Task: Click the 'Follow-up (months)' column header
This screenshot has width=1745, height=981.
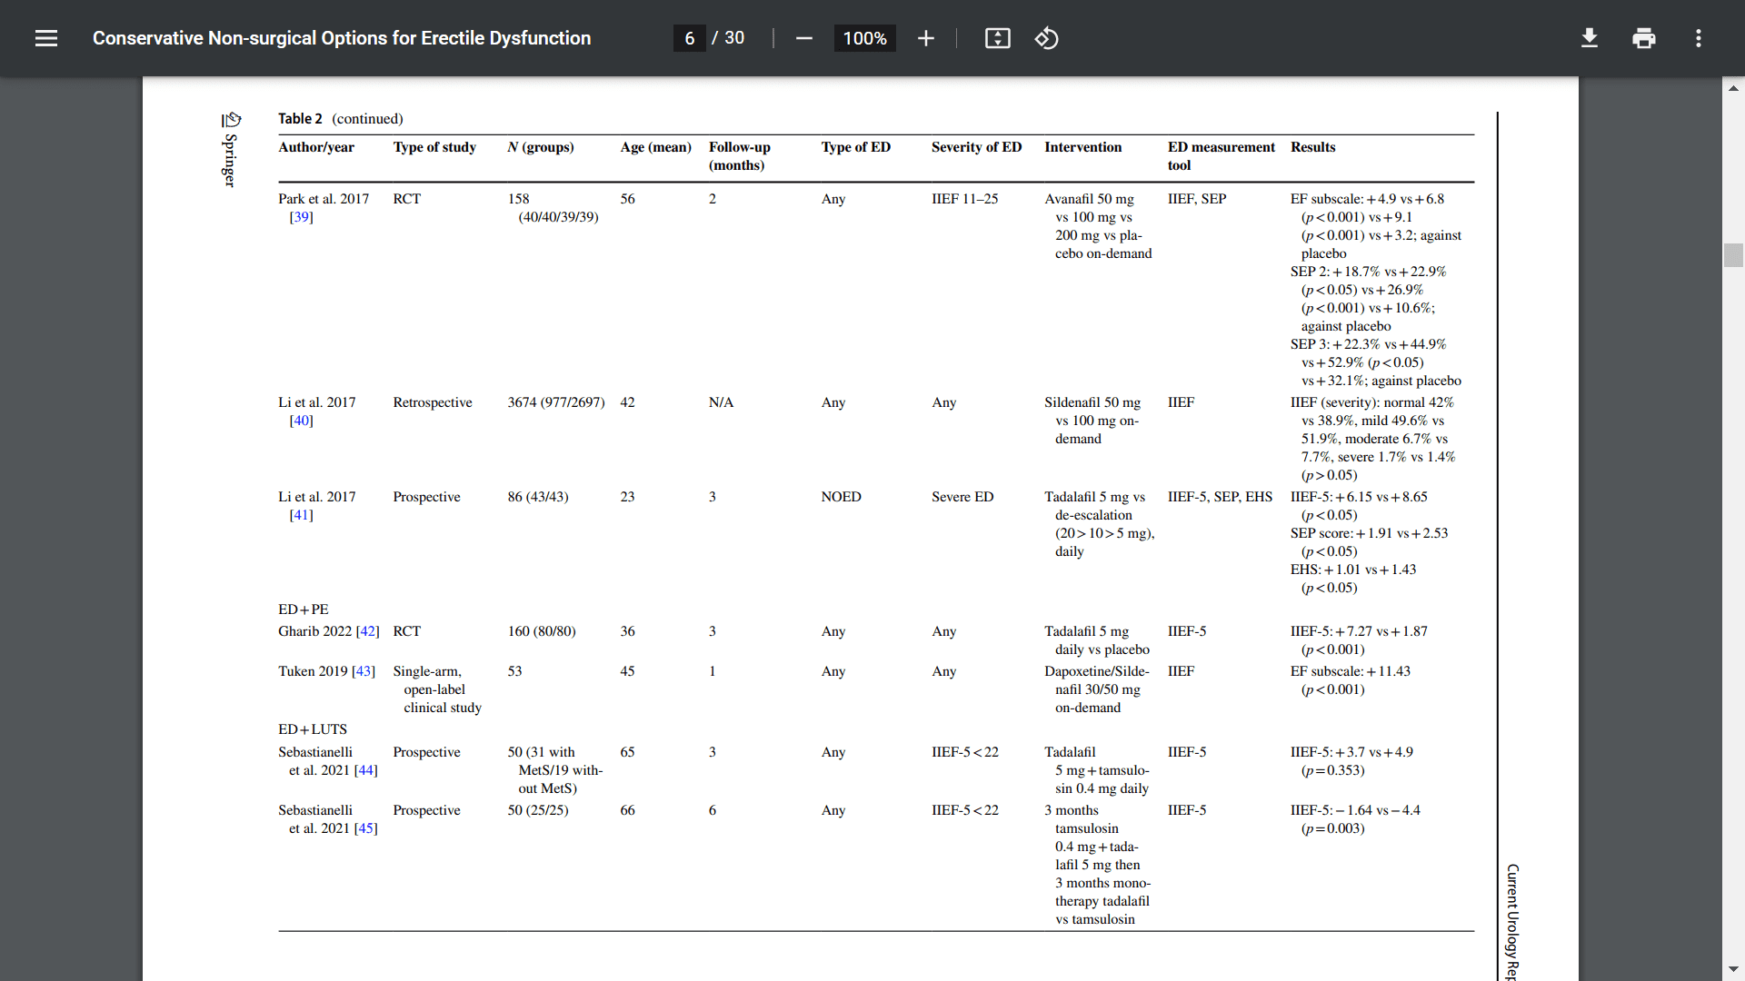Action: click(x=740, y=156)
